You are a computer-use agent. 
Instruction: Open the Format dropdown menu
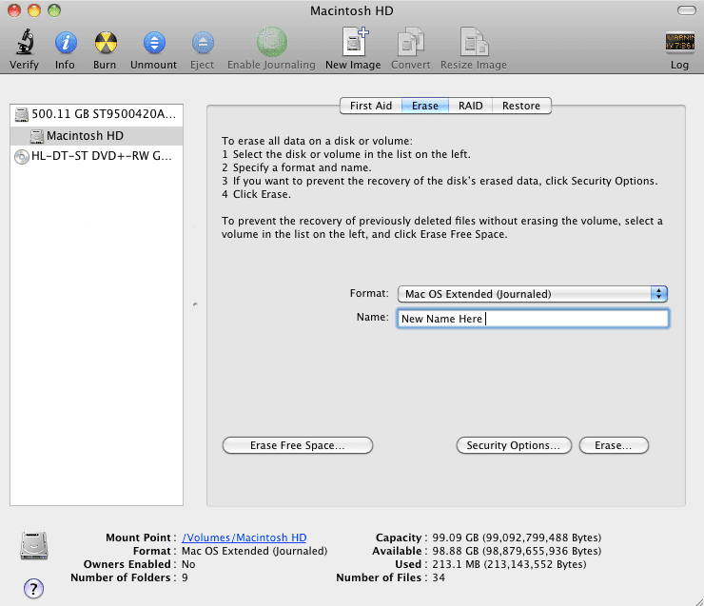click(532, 294)
